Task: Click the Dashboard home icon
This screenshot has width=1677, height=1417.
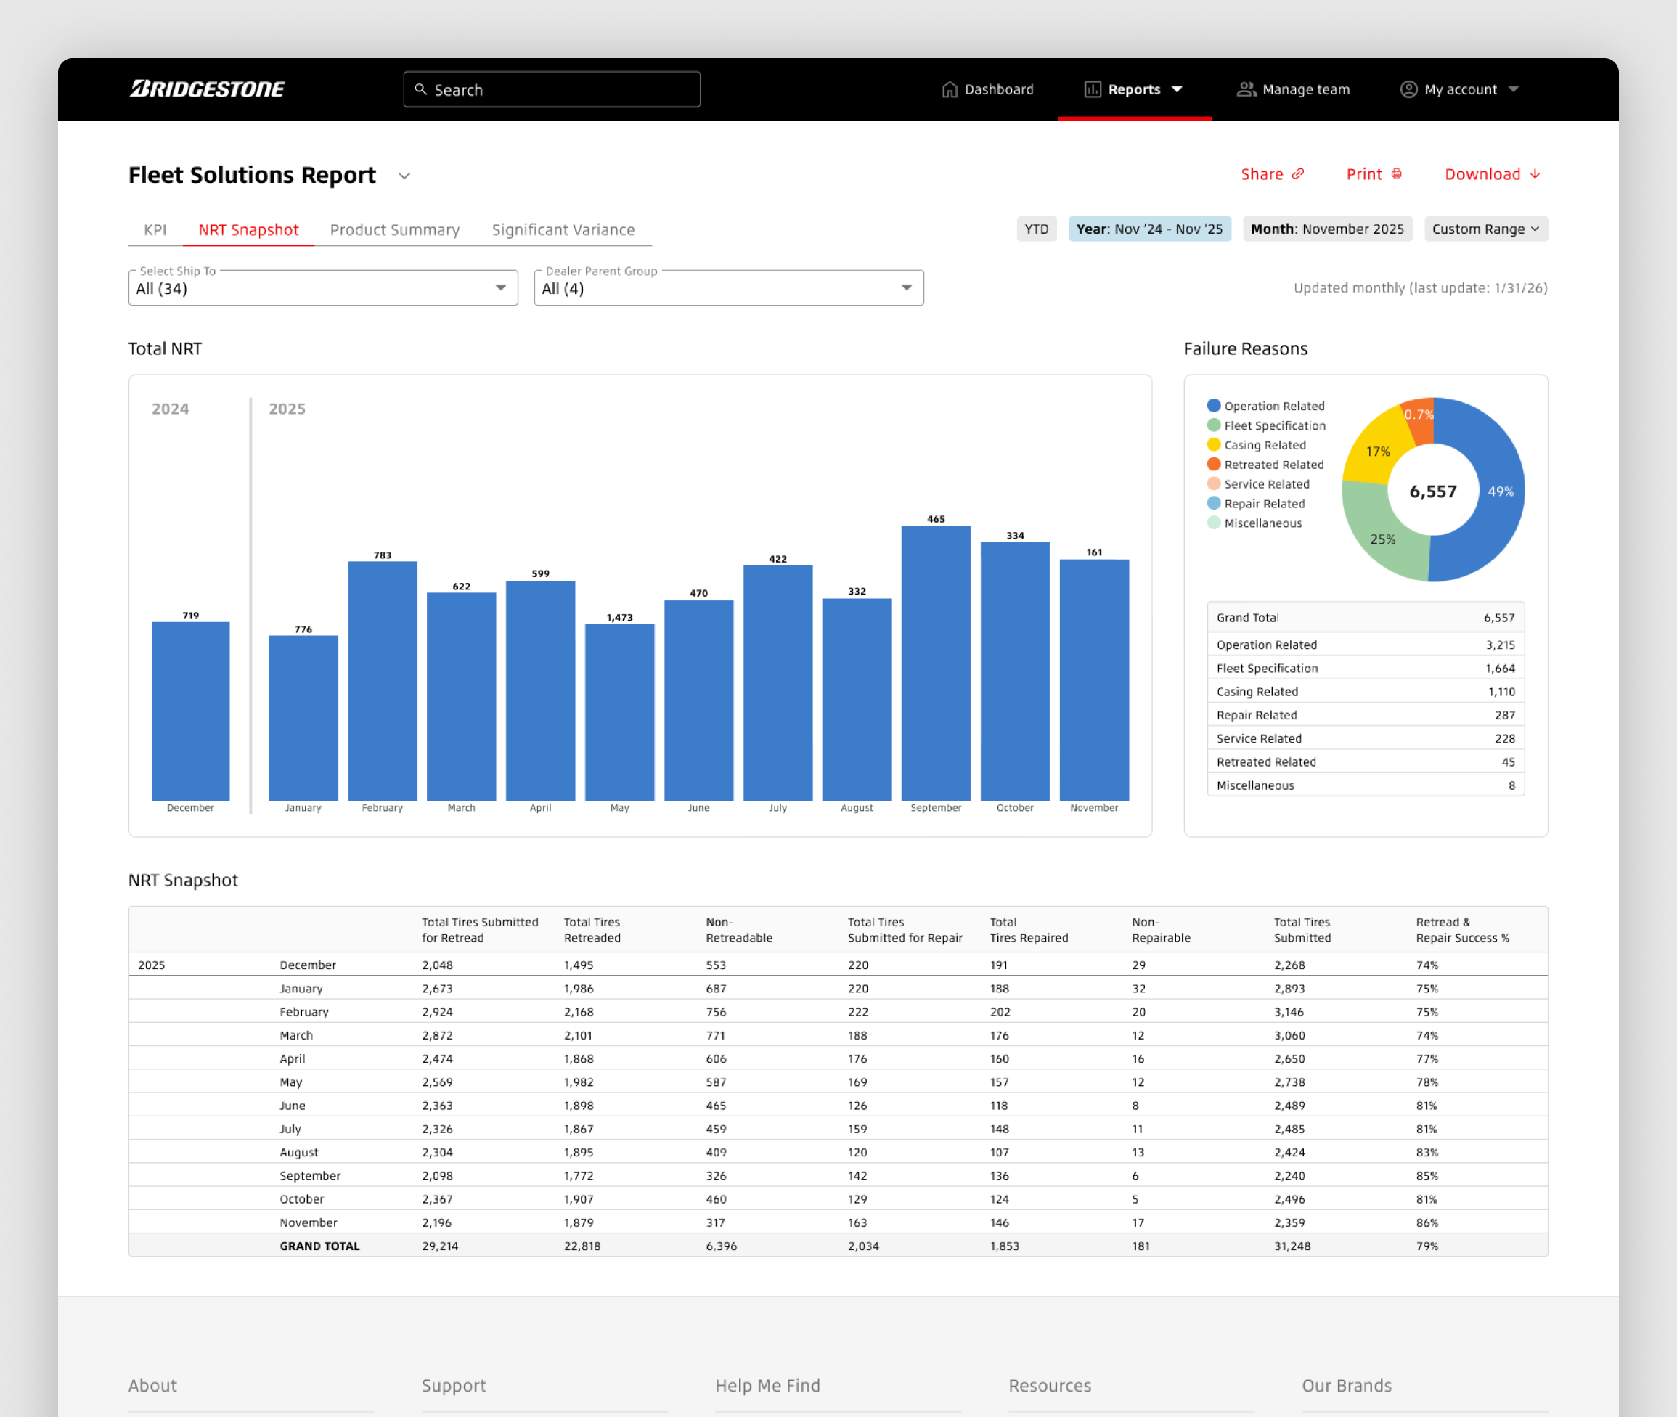Action: [x=950, y=89]
